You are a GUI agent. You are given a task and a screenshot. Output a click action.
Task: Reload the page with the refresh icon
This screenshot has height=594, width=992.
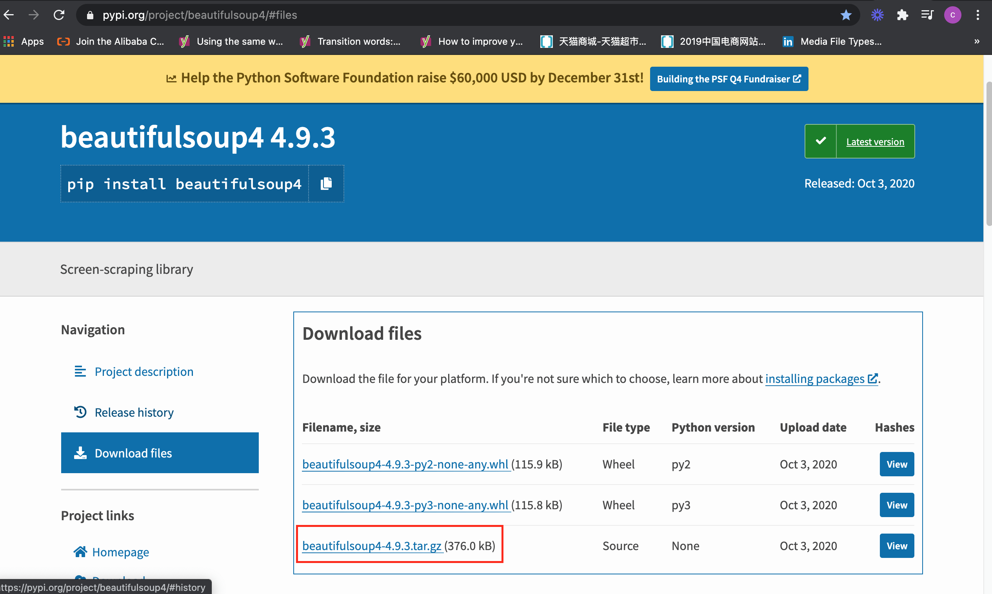tap(59, 15)
